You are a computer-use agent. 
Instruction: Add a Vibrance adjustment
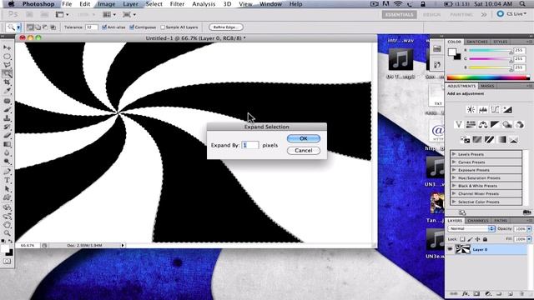(459, 124)
